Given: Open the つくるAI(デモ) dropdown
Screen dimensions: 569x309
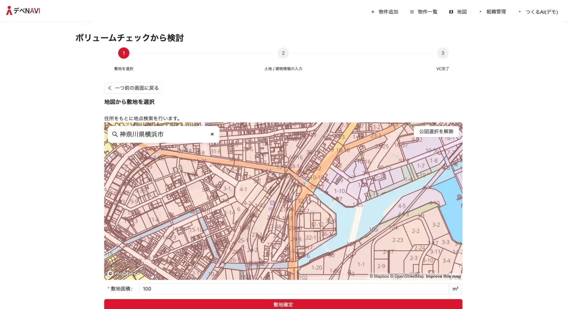Looking at the screenshot, I should (x=538, y=12).
